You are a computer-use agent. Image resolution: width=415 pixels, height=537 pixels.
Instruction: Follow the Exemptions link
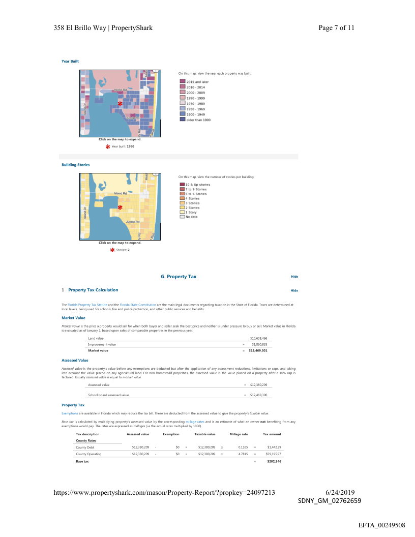coord(69,413)
